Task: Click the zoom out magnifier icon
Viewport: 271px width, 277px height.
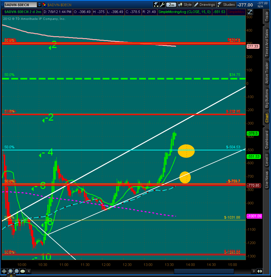Action: [17, 271]
